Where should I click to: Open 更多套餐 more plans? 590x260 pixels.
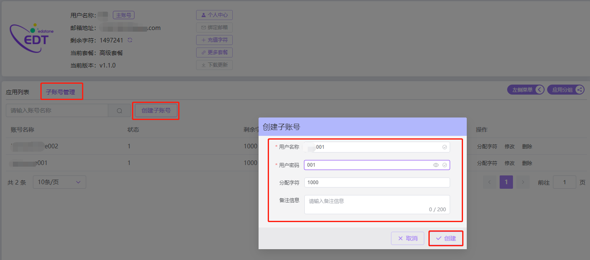click(x=214, y=52)
